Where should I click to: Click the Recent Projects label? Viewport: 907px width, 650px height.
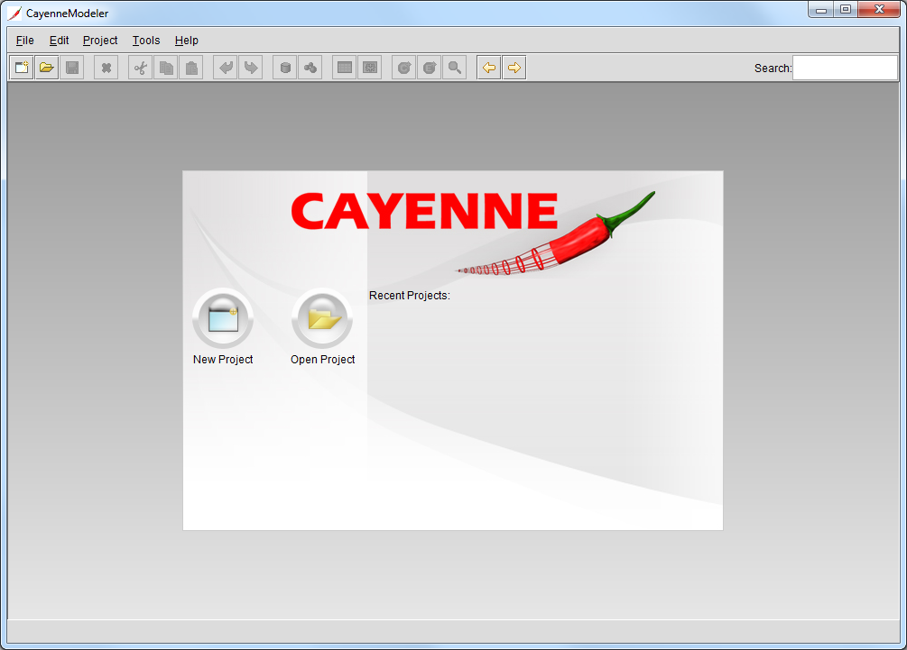point(410,295)
